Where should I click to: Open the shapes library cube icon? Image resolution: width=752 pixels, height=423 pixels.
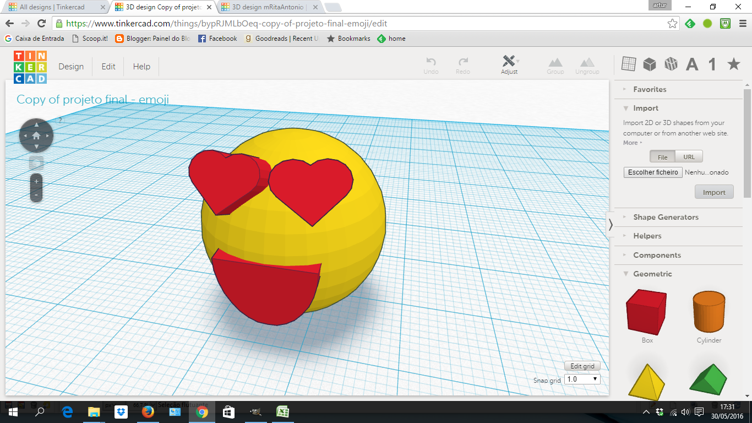click(x=650, y=64)
